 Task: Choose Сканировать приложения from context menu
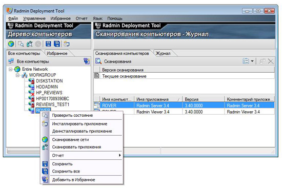[x=82, y=147]
